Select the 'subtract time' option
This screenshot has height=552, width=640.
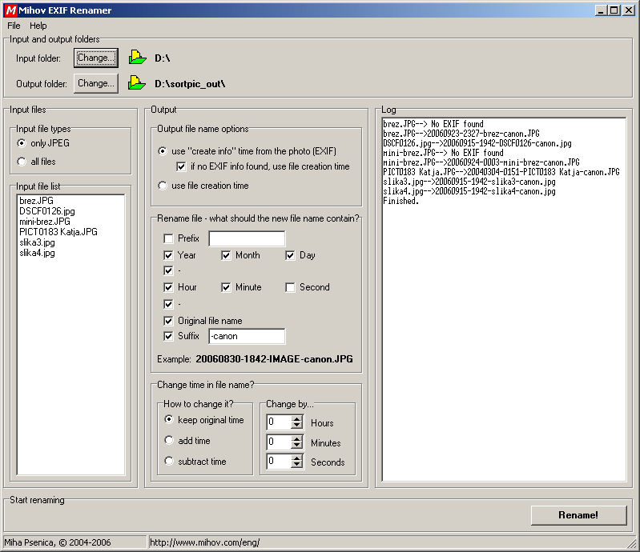pyautogui.click(x=169, y=462)
